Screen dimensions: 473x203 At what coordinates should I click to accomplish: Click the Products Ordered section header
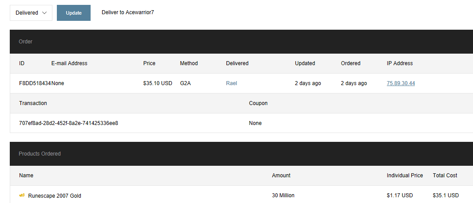40,154
